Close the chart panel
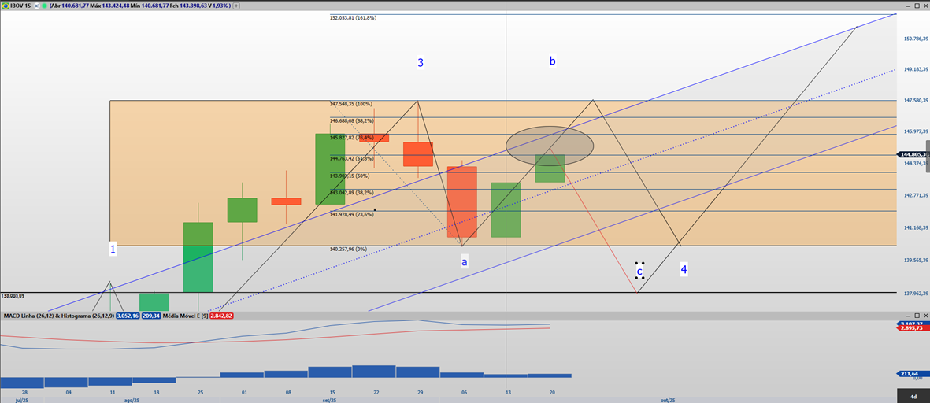Image resolution: width=930 pixels, height=403 pixels. 924,6
